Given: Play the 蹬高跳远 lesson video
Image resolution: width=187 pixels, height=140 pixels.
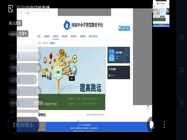Looking at the screenshot, I should click(x=72, y=78).
